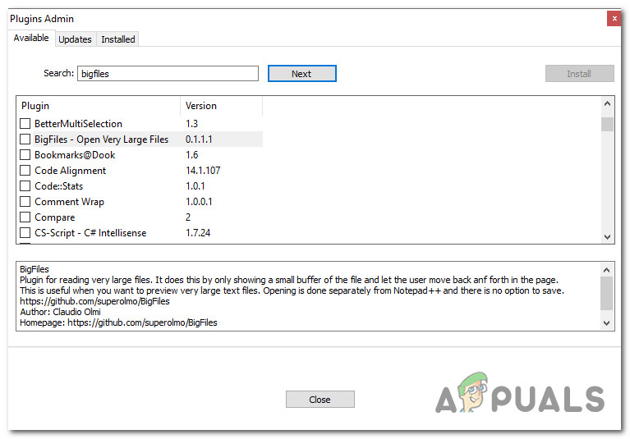The image size is (630, 439).
Task: Tick the Bookmarks@Dook plugin checkbox
Action: click(25, 154)
